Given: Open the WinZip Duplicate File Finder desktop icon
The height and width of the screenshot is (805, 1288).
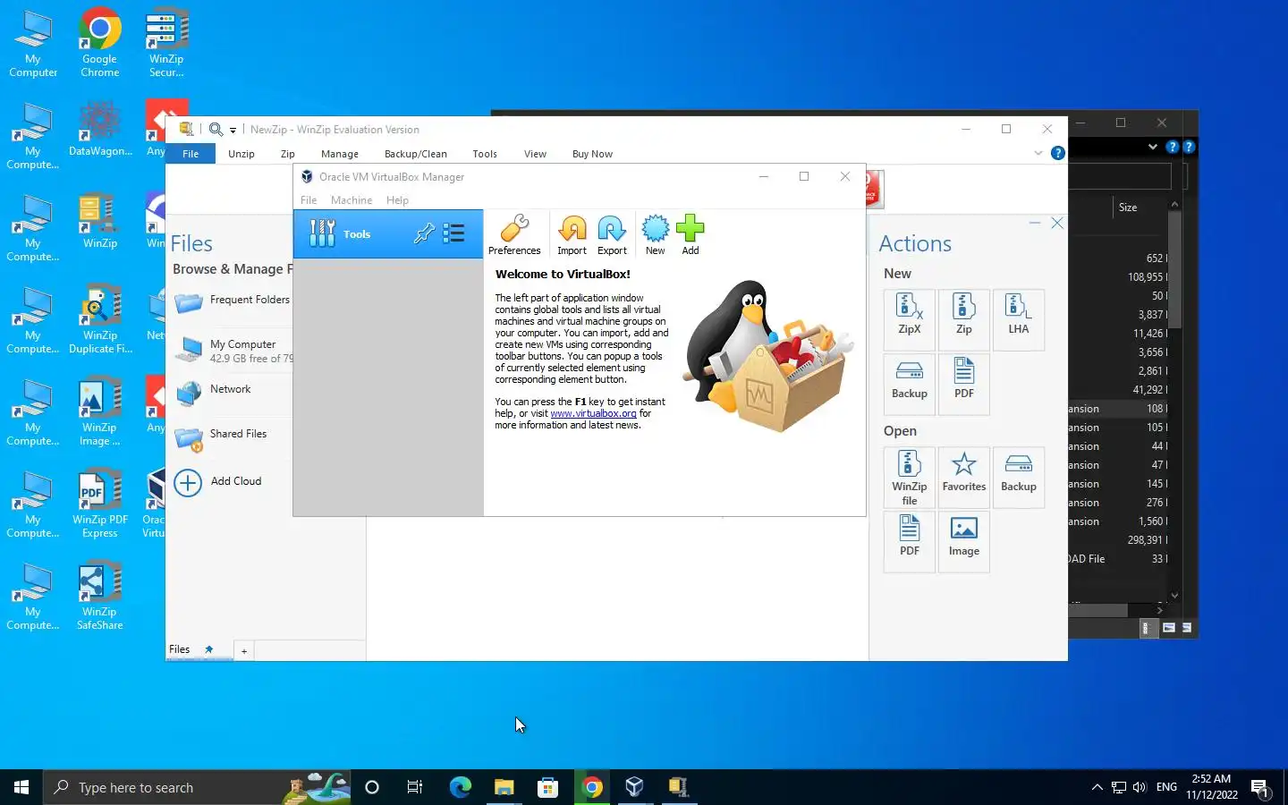Looking at the screenshot, I should pos(99,319).
